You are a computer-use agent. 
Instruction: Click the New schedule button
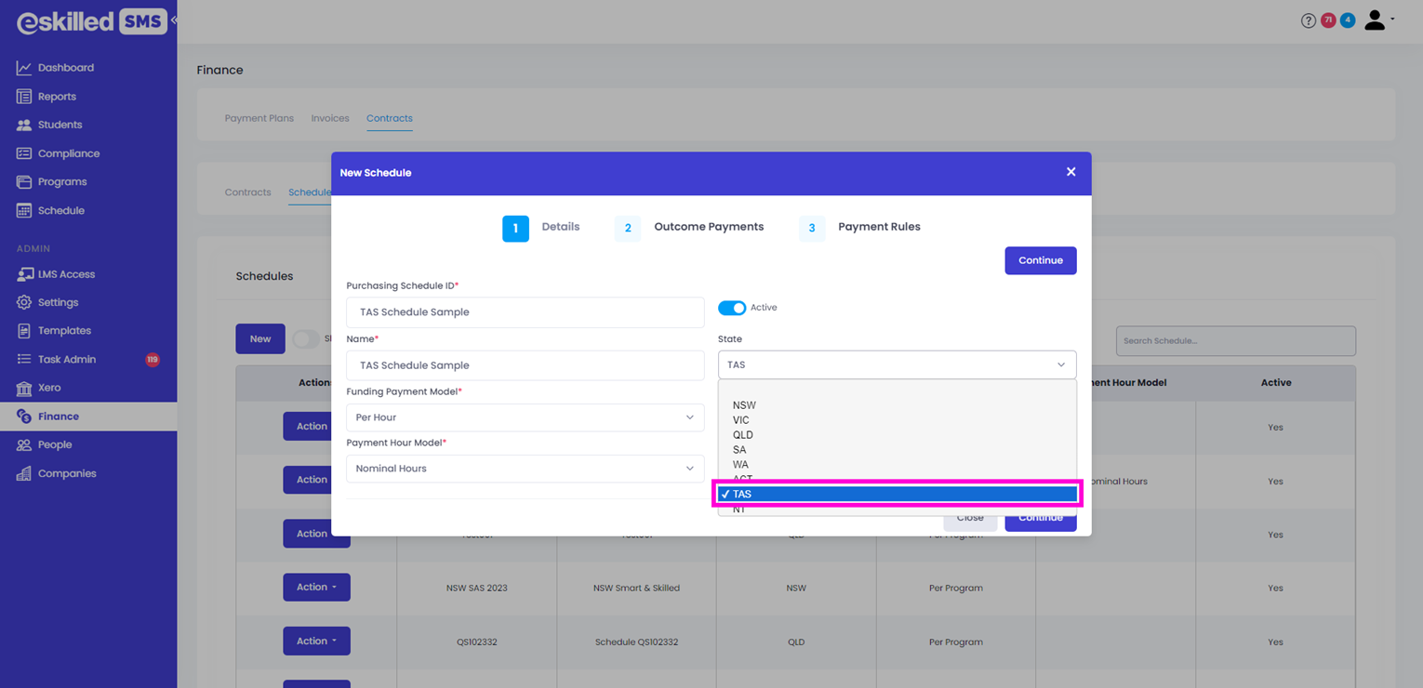(x=260, y=339)
